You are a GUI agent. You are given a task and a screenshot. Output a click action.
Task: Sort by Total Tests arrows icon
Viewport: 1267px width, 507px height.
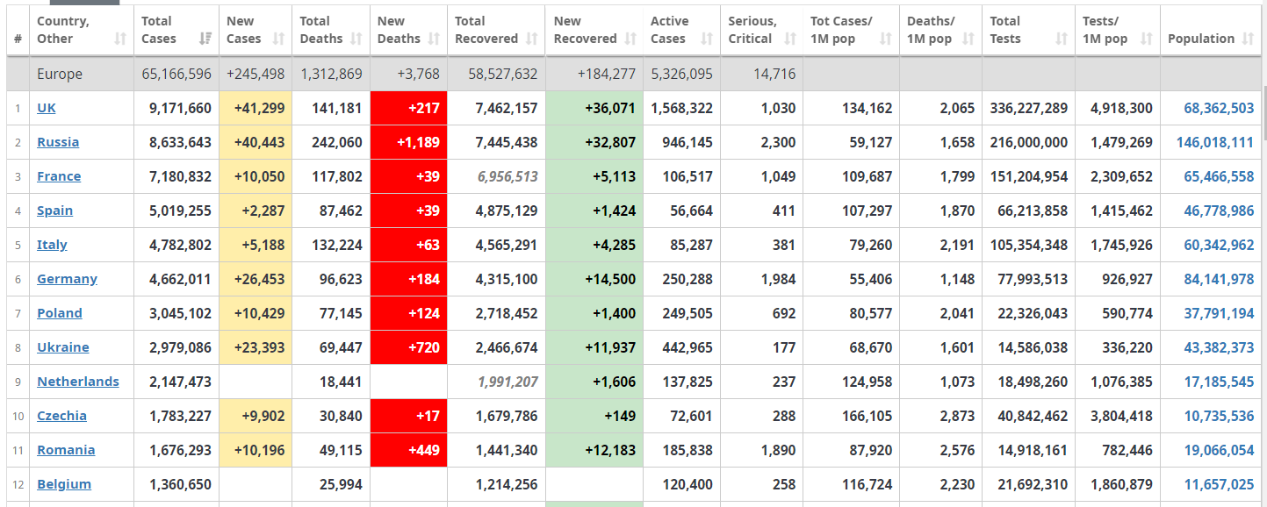(1062, 39)
